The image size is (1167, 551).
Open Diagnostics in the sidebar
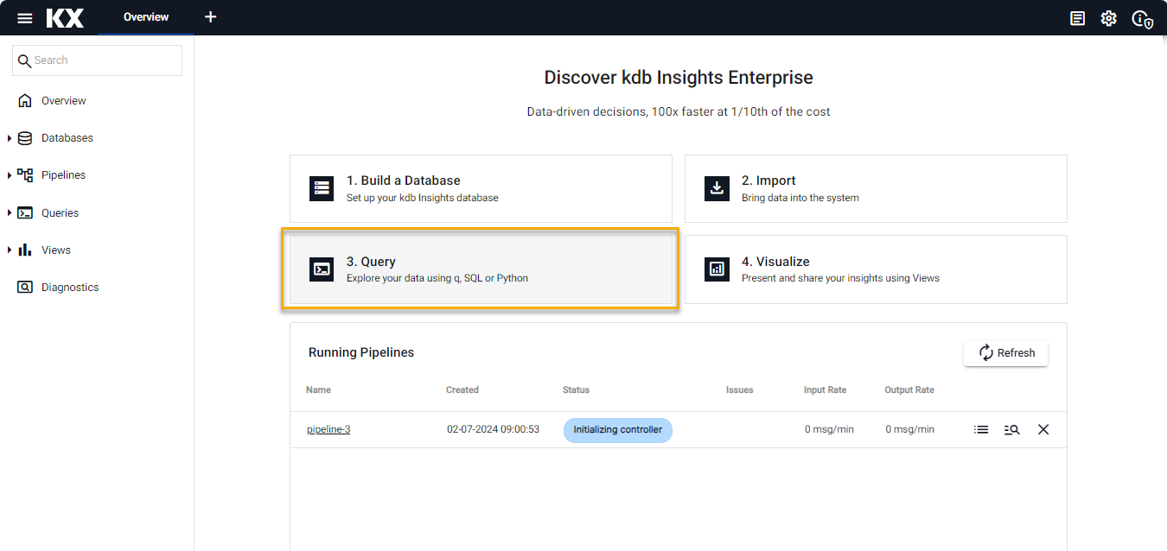coord(70,288)
